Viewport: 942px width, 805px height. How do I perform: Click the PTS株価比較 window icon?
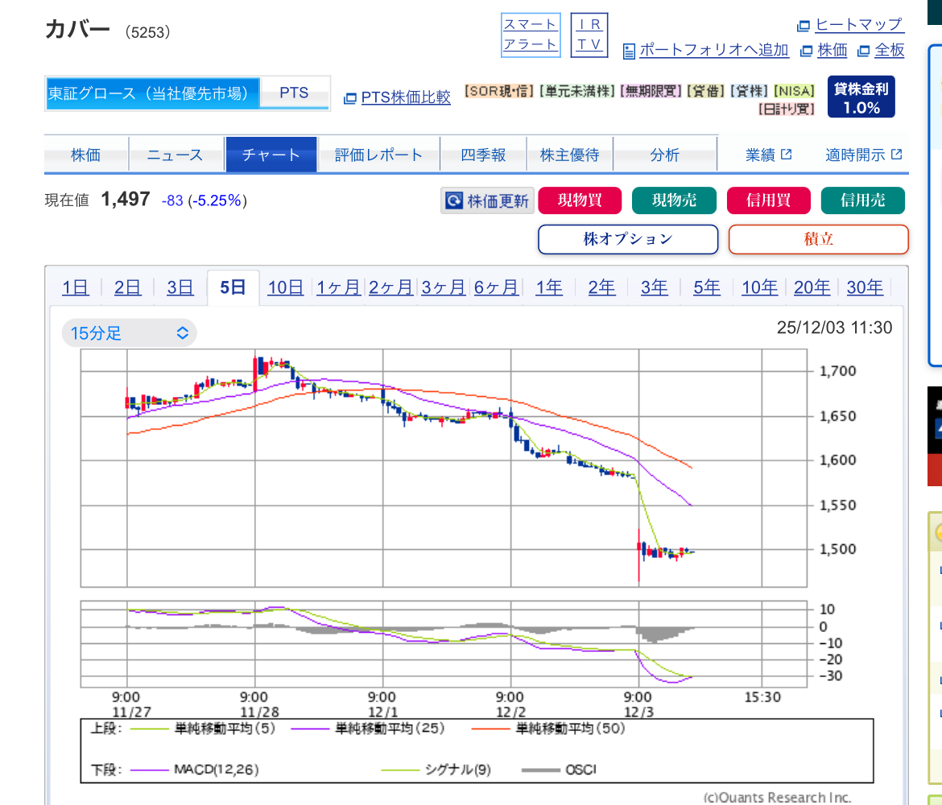click(x=349, y=98)
